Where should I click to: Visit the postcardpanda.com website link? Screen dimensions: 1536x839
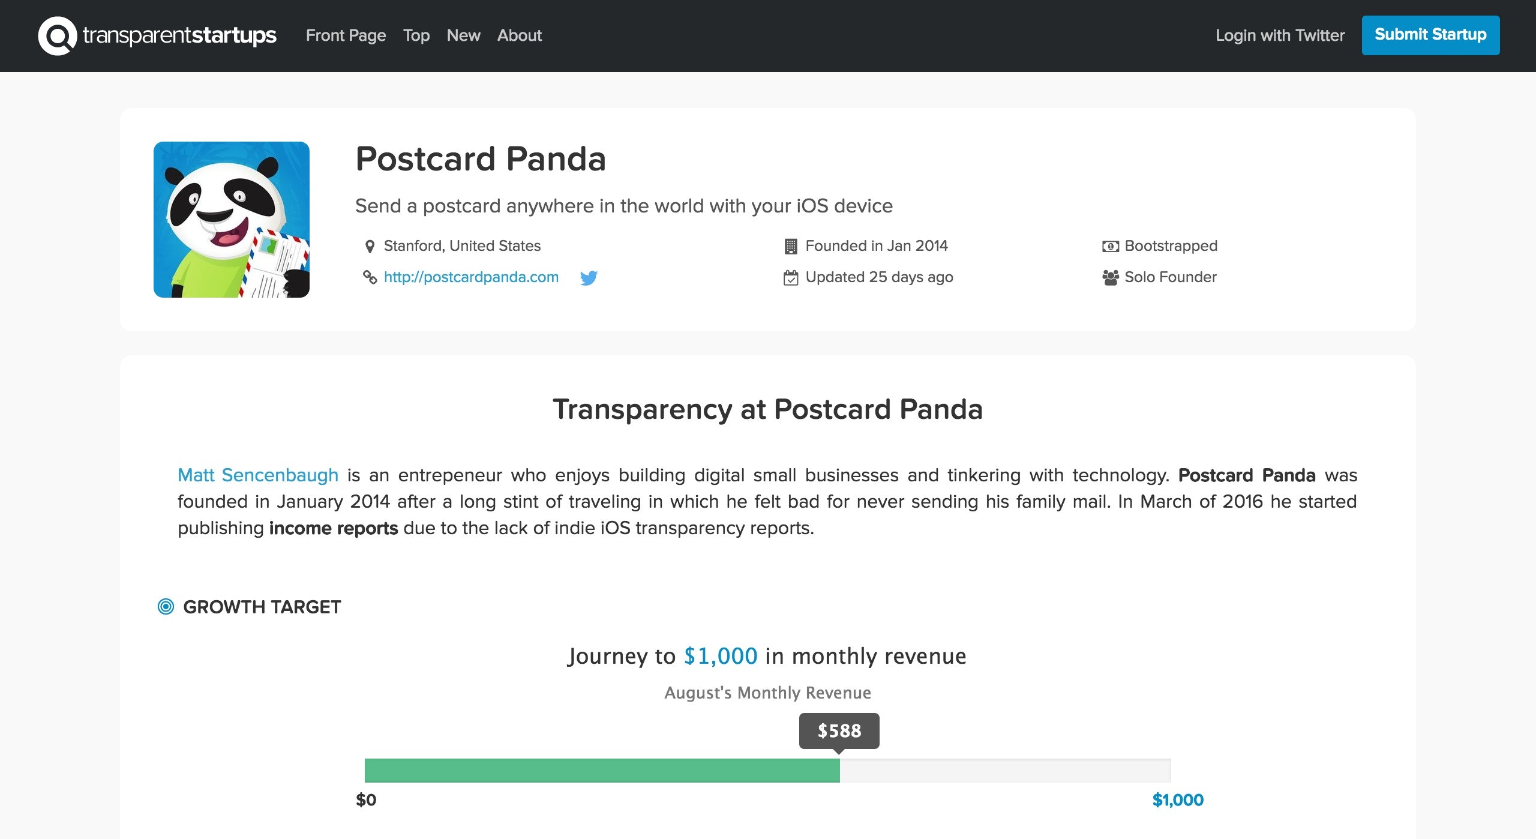[471, 277]
